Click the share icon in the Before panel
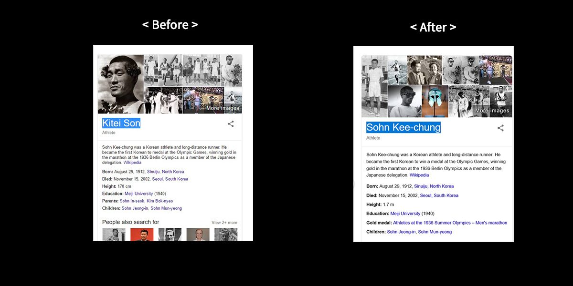The width and height of the screenshot is (573, 286). pyautogui.click(x=231, y=124)
